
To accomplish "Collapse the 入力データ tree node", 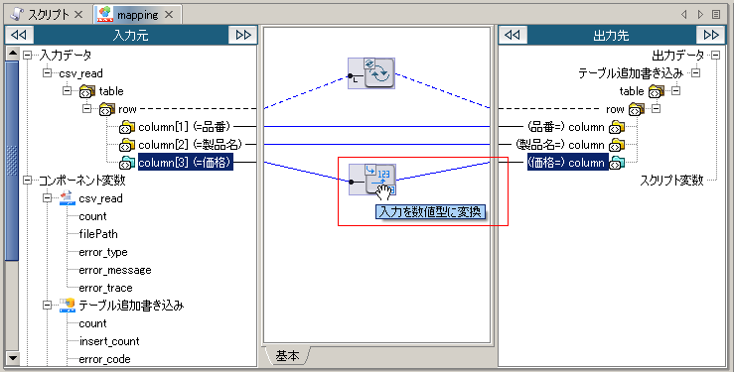I will (28, 56).
